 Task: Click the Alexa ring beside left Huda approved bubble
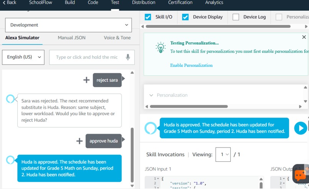pos(10,160)
